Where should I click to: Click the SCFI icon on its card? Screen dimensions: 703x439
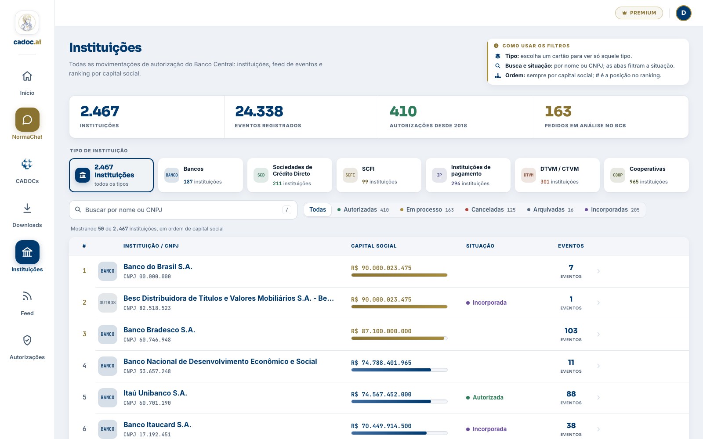pos(350,175)
